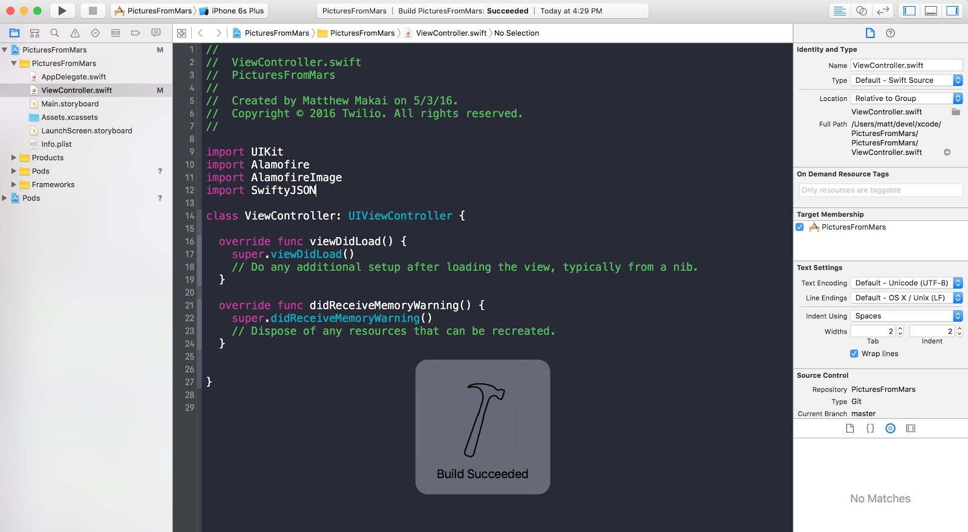Viewport: 968px width, 532px height.
Task: Choose the iPhone 6s Plus destination
Action: pyautogui.click(x=232, y=11)
